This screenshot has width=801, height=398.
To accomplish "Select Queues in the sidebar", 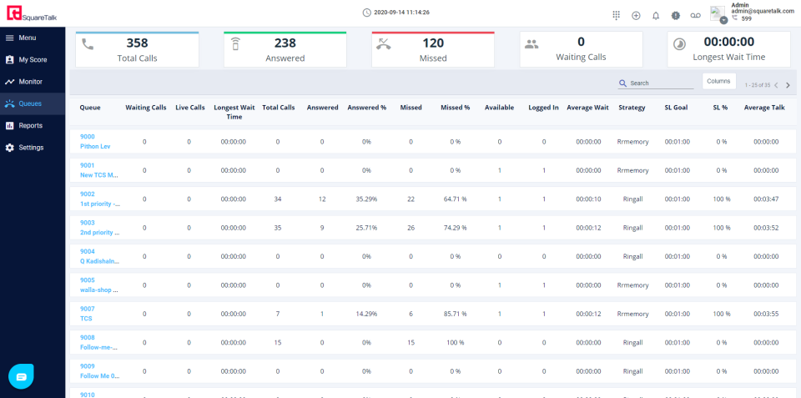I will 33,103.
